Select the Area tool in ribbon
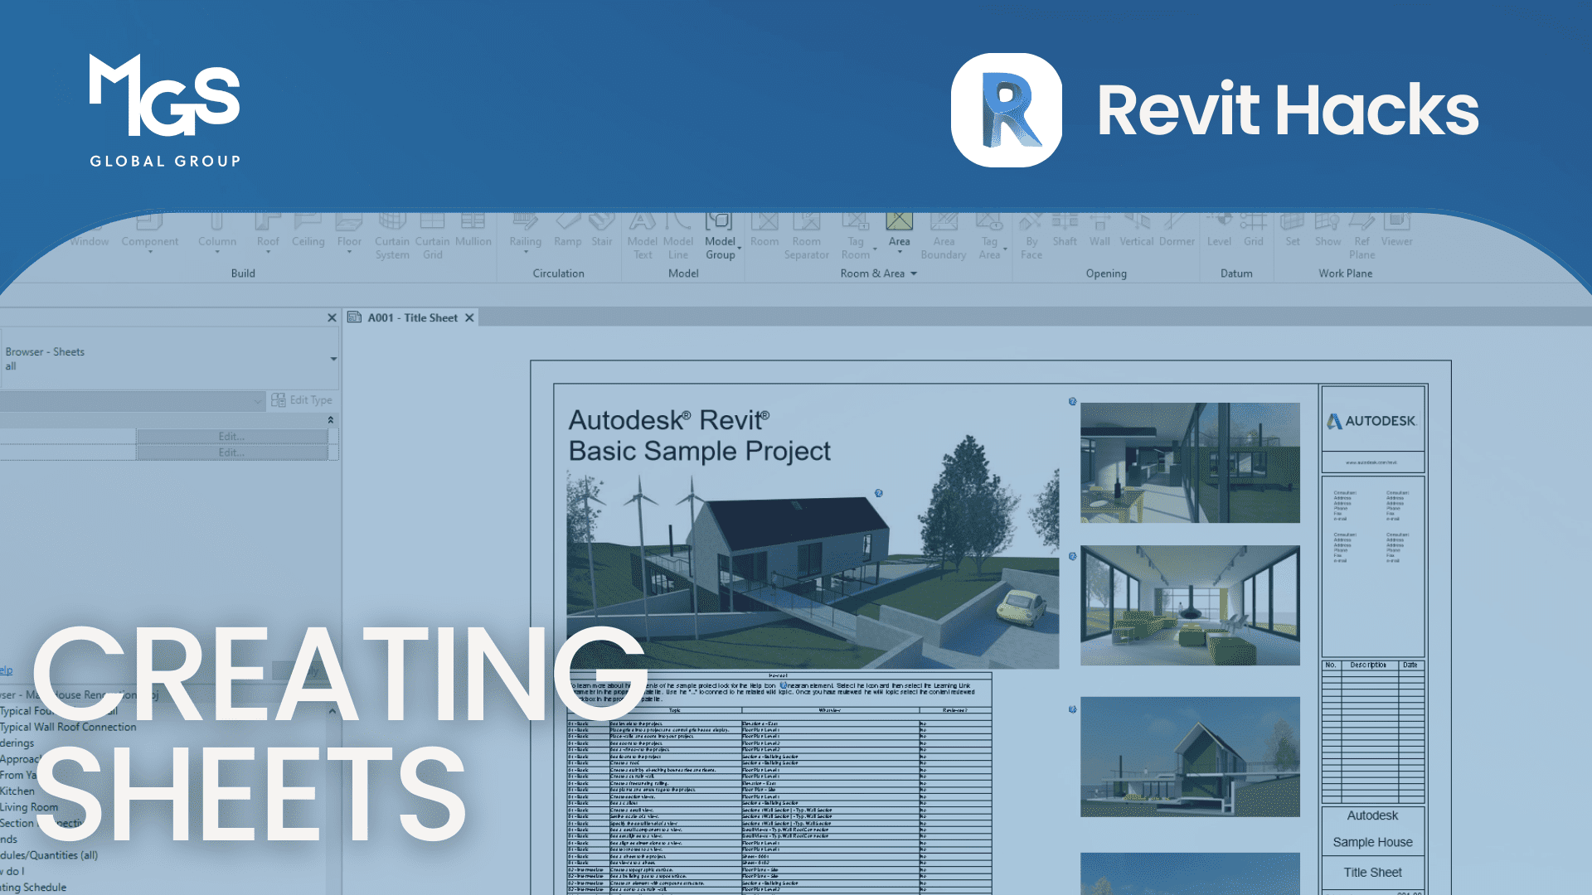Viewport: 1592px width, 895px height. click(x=899, y=229)
